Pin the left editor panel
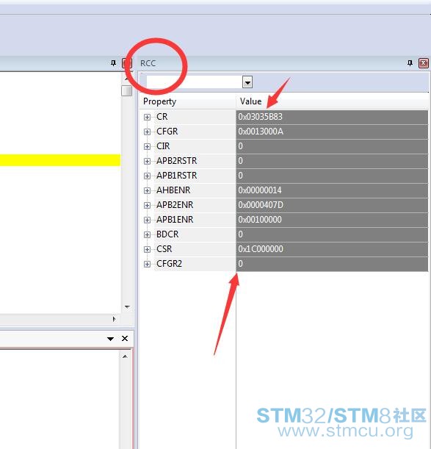This screenshot has height=449, width=431. pos(113,63)
